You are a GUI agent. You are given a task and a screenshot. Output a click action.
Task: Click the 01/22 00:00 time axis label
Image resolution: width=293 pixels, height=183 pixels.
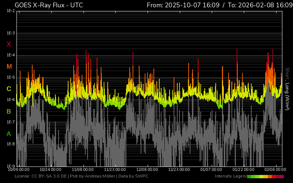[244, 169]
